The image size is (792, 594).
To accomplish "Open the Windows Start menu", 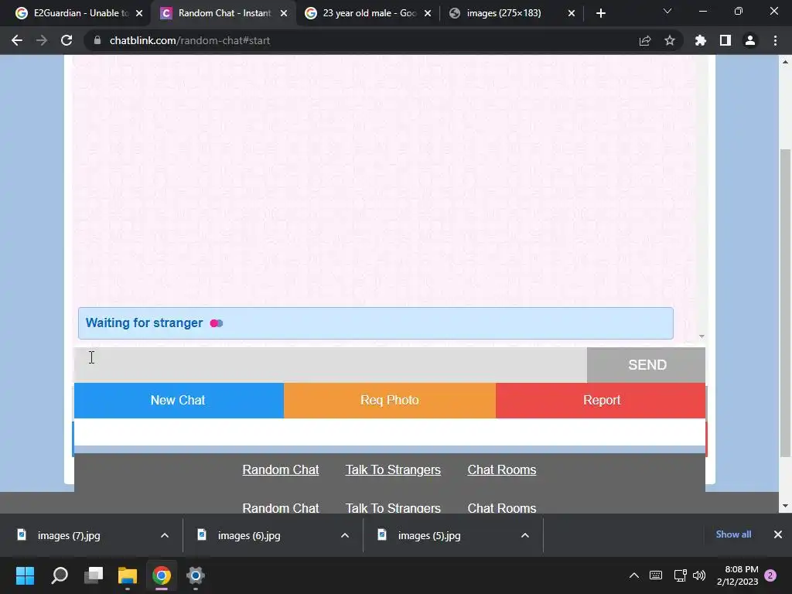I will 25,575.
